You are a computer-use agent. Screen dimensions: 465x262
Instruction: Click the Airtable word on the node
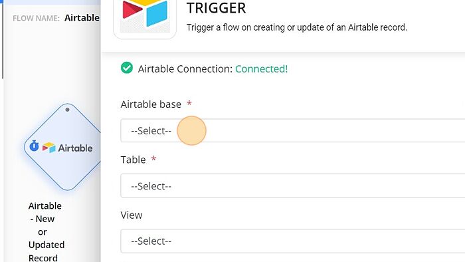(x=75, y=148)
